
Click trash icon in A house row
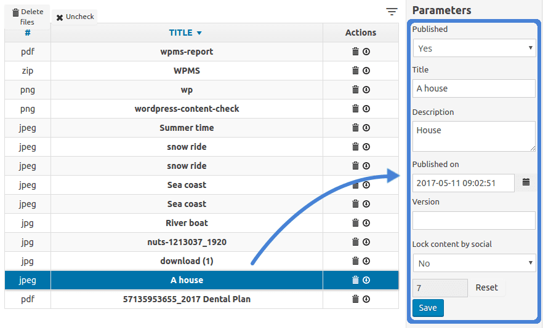tap(355, 281)
